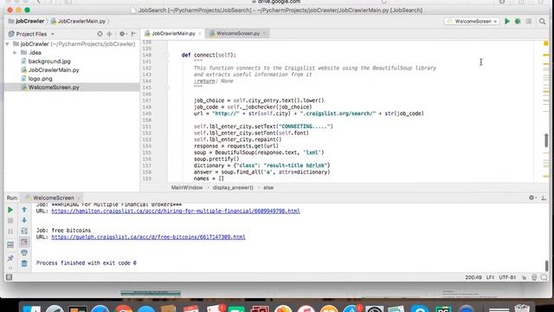Close the WelcomeScreen.py editor tab

tap(264, 34)
